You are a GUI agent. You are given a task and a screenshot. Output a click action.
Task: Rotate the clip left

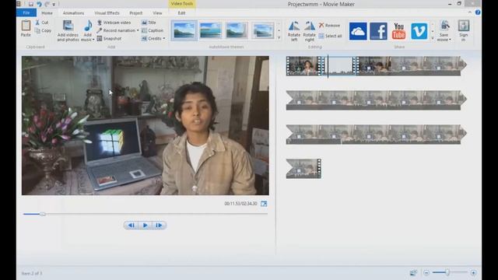[x=294, y=31]
